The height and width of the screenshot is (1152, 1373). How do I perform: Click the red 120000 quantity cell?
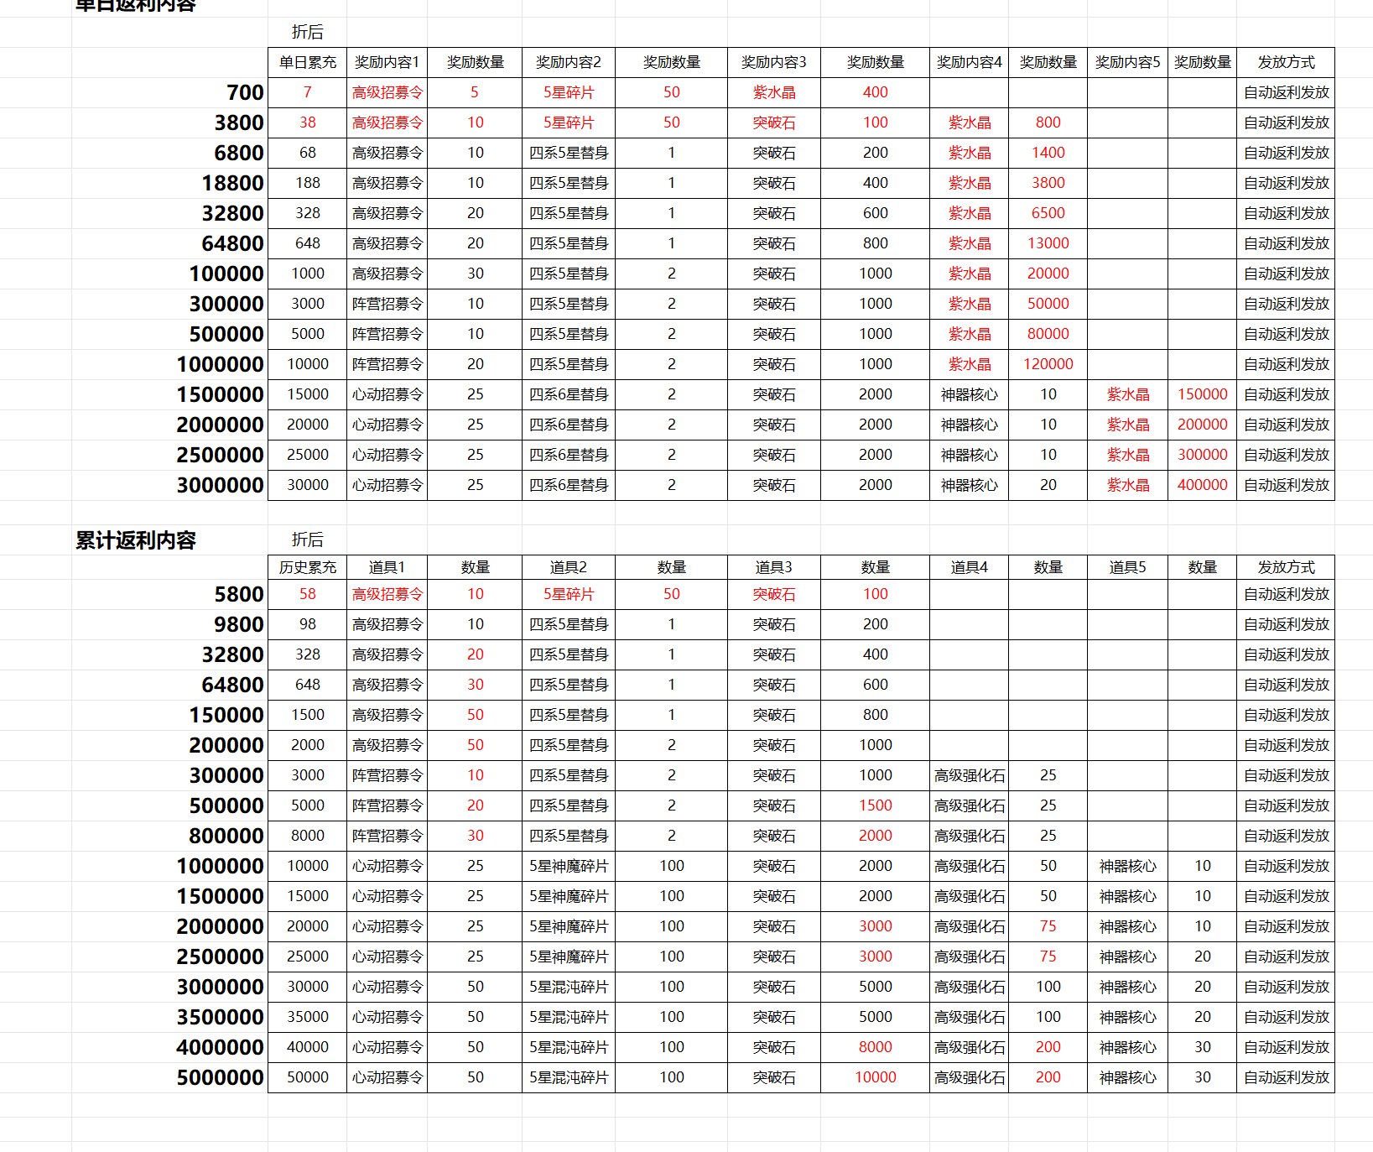pyautogui.click(x=1048, y=364)
